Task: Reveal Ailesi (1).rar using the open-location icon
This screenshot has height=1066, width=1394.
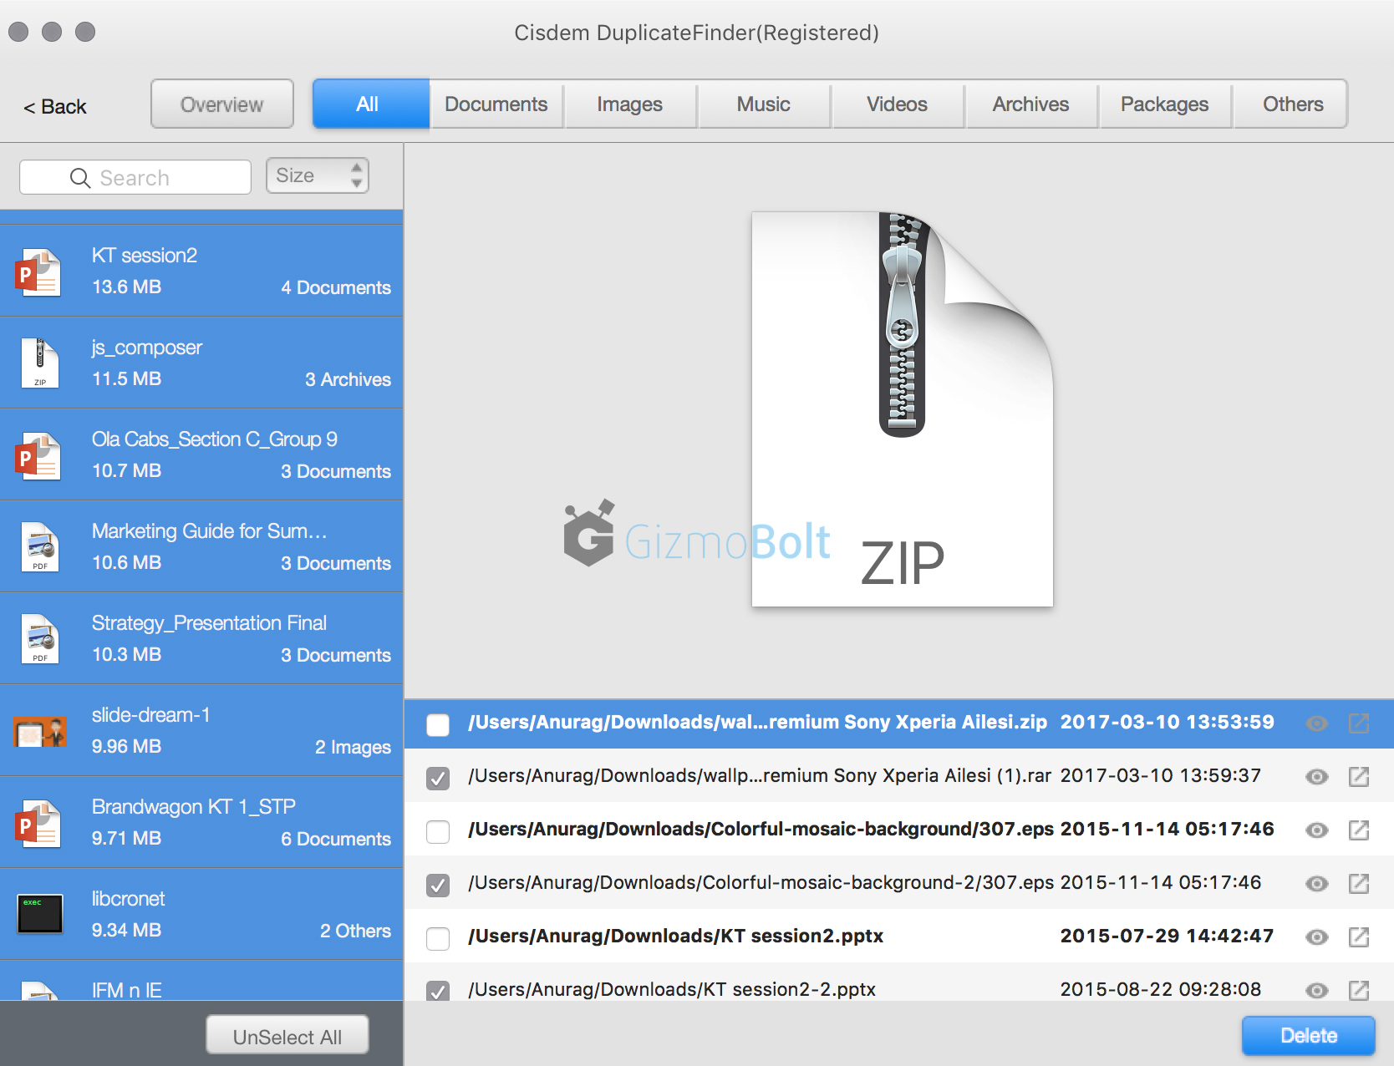Action: 1359,776
